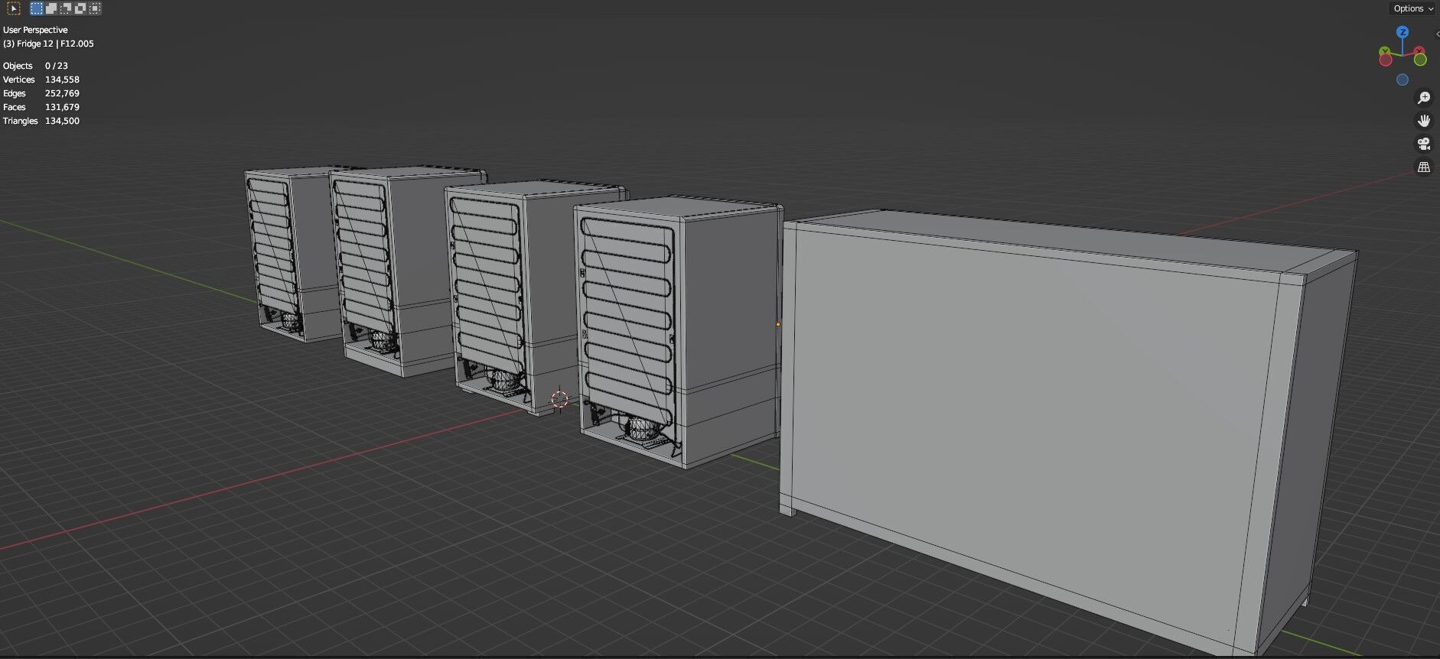Click the '(3) Fridge 12 | F12.005' label
The height and width of the screenshot is (659, 1440).
(48, 44)
